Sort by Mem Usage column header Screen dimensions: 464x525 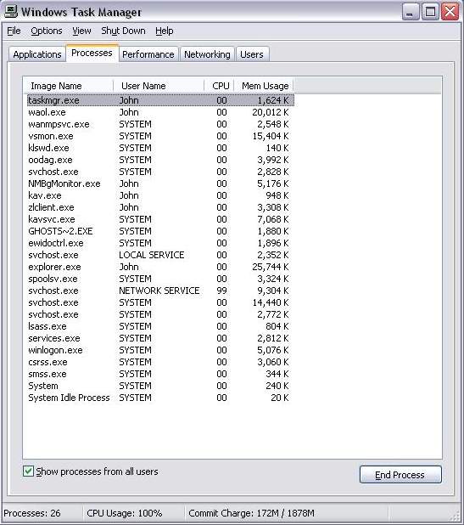click(x=264, y=86)
